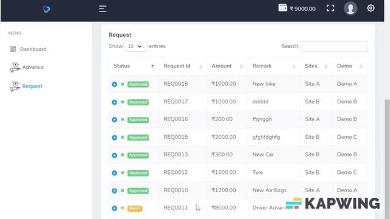This screenshot has width=390, height=219.
Task: Click the 'New bike' remark
Action: [x=264, y=84]
